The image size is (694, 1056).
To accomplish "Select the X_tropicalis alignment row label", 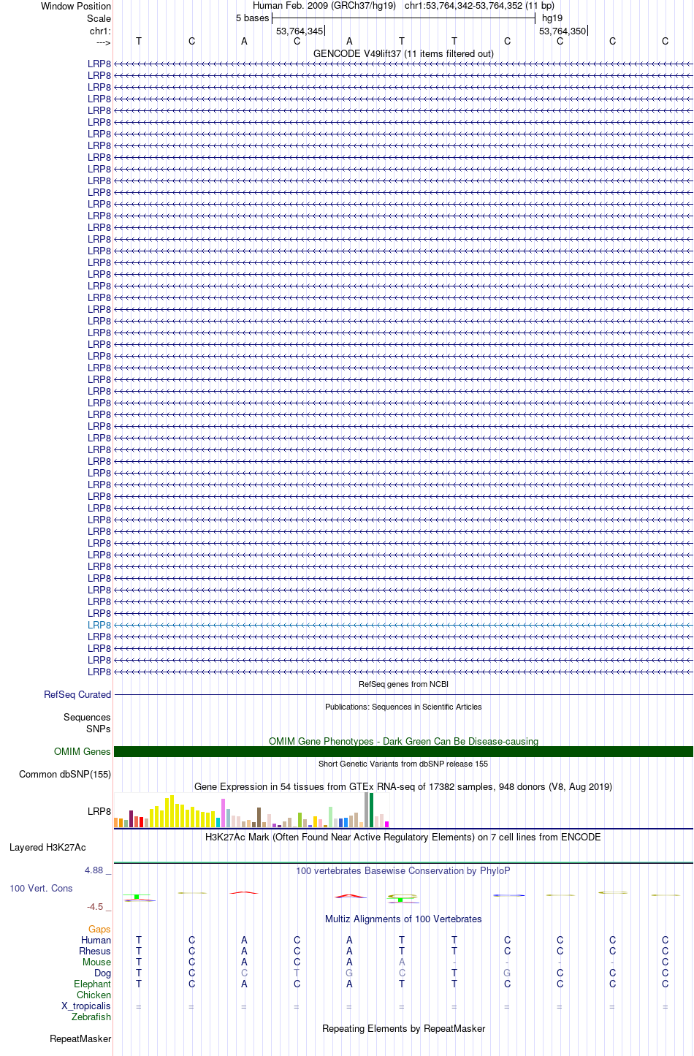I will [86, 1006].
